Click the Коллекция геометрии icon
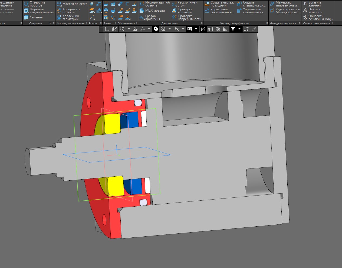Viewport: 342px width, 268px height. tap(59, 17)
